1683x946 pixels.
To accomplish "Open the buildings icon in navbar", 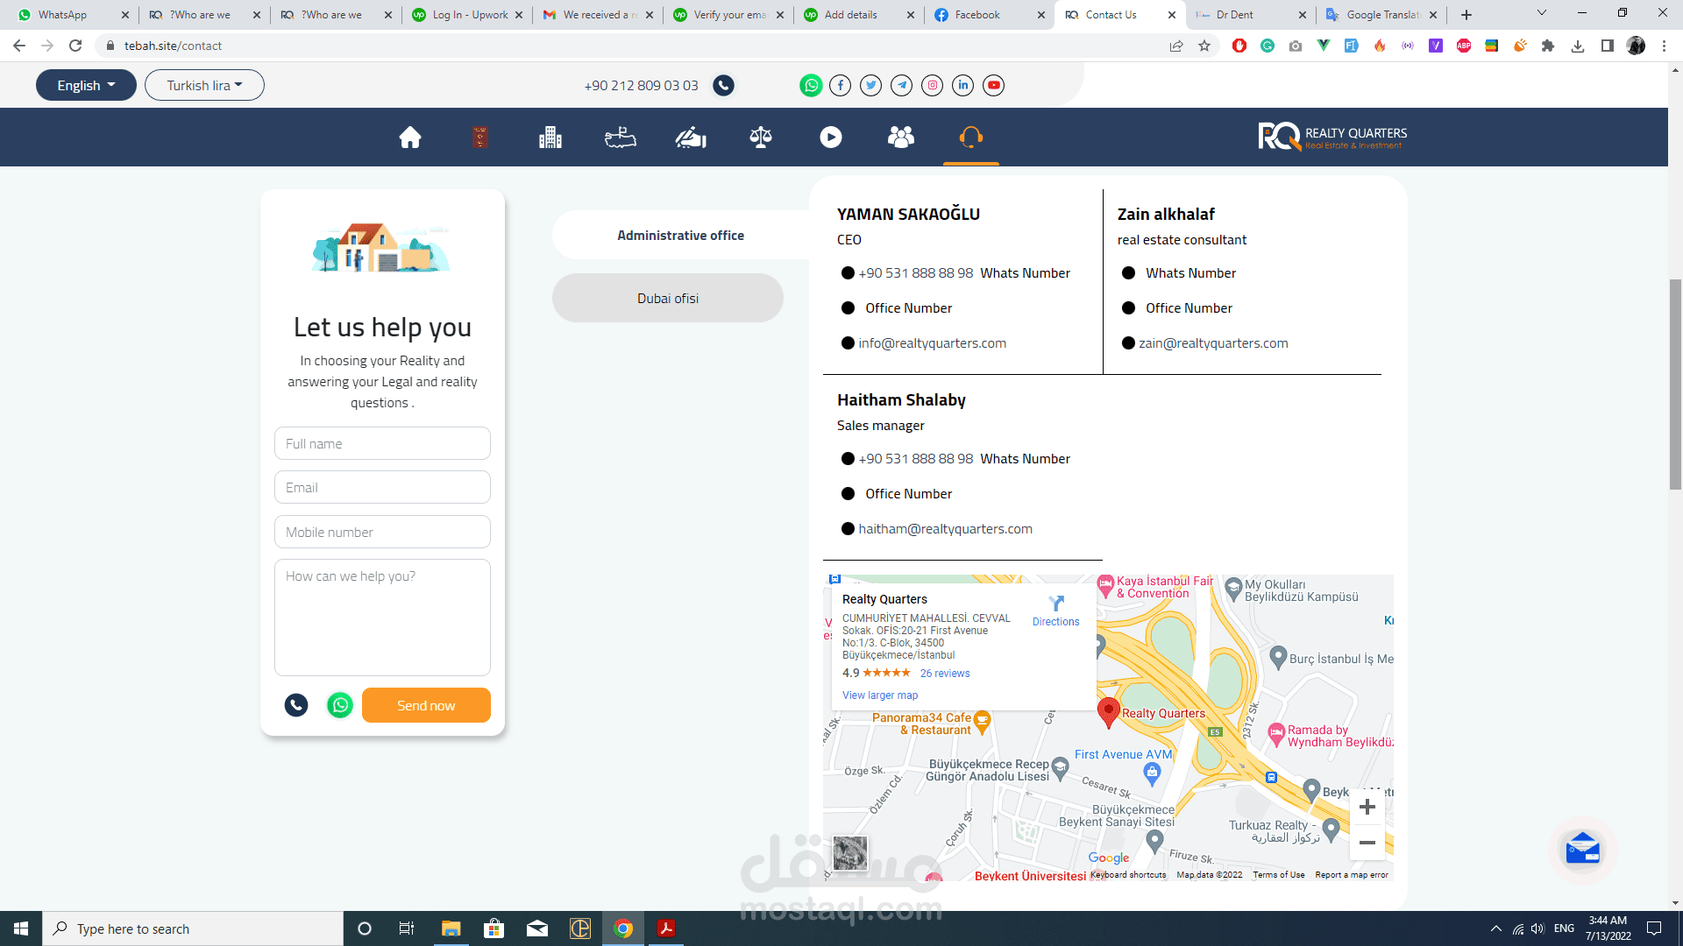I will (x=550, y=138).
